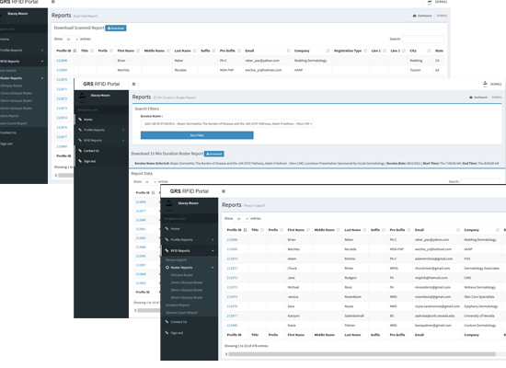The image size is (506, 368).
Task: Toggle sidebar hamburger in Person Search window
Action: click(224, 191)
